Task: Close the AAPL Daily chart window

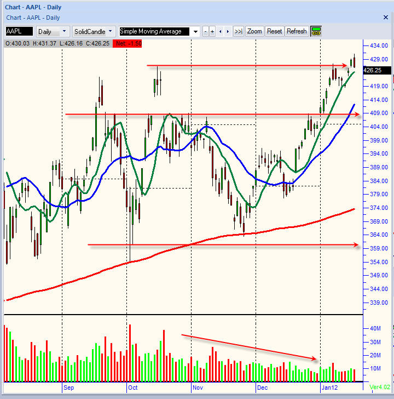Action: click(386, 18)
